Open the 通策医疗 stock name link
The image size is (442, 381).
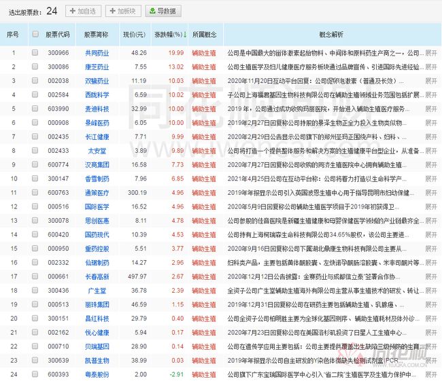97,192
